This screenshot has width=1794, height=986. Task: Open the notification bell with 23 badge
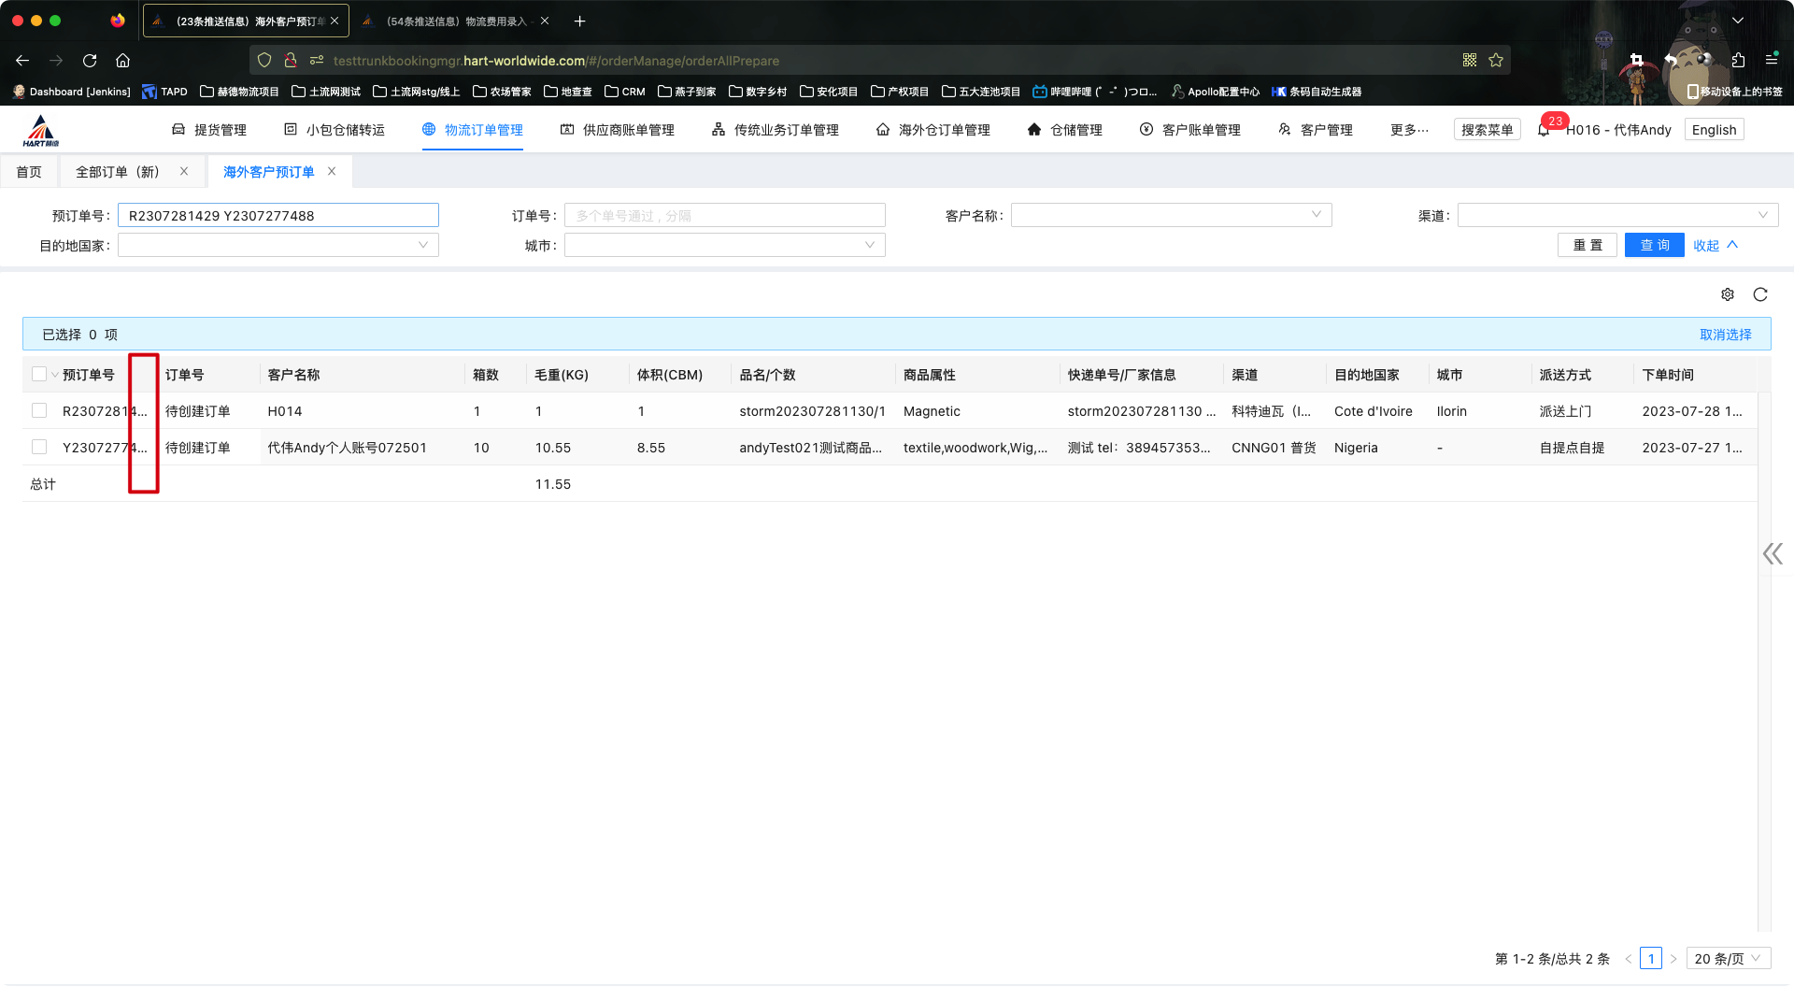coord(1545,130)
